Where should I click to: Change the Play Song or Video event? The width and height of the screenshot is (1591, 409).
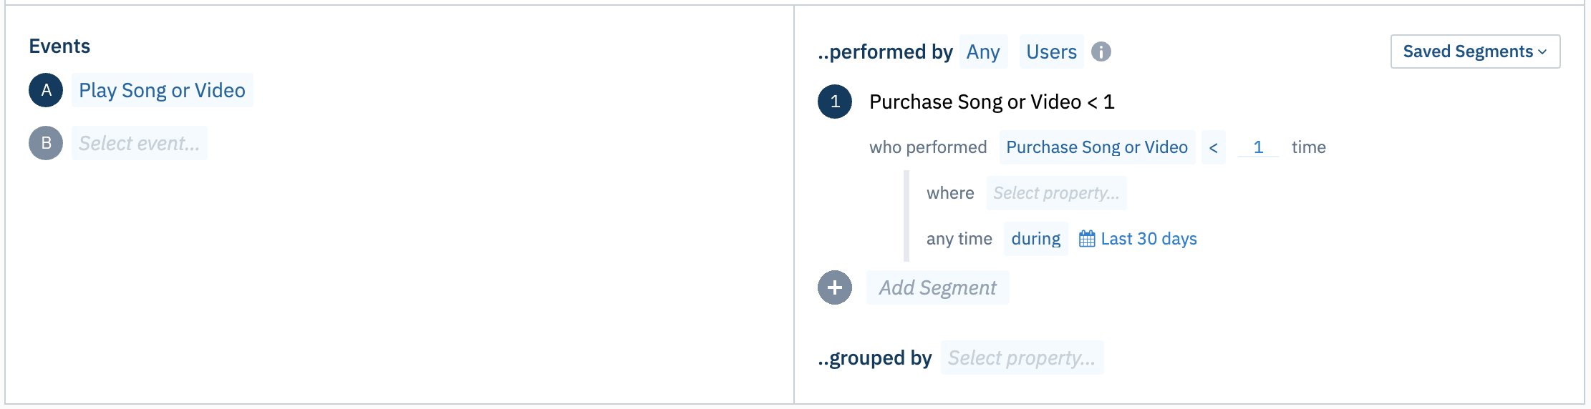pyautogui.click(x=162, y=90)
